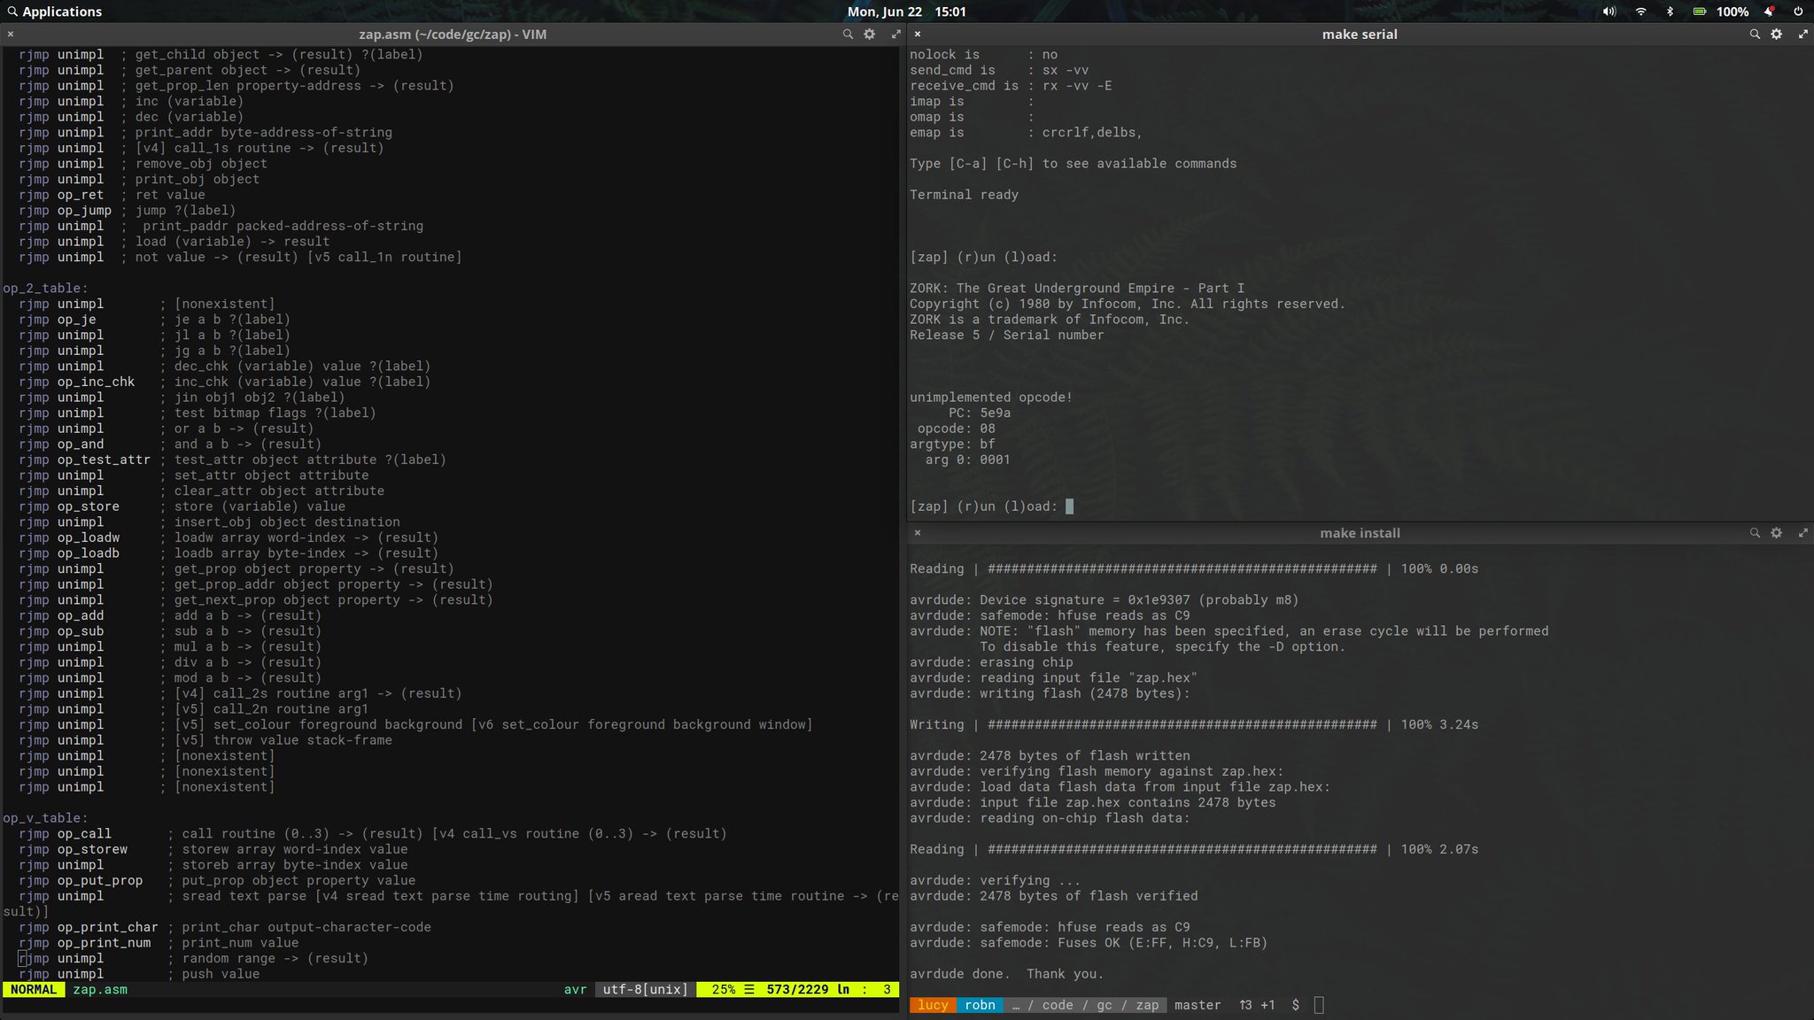Image resolution: width=1814 pixels, height=1020 pixels.
Task: Click the rjmp op_and line
Action: [x=170, y=444]
